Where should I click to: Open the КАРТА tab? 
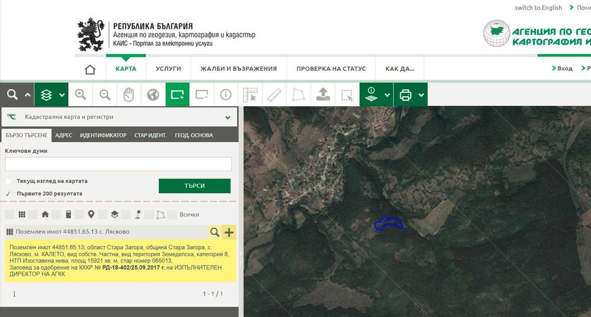pyautogui.click(x=126, y=68)
